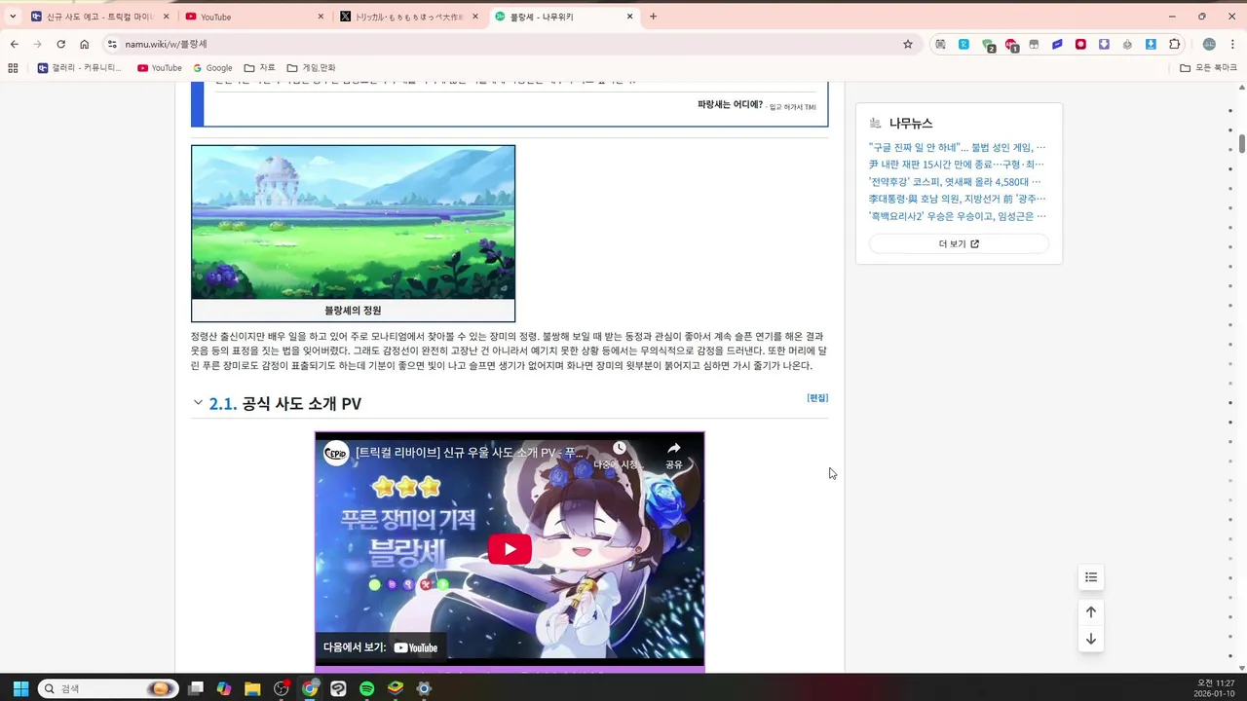Open the 구글 진짜 일 안 하네 news link
Image resolution: width=1247 pixels, height=701 pixels.
click(x=957, y=148)
